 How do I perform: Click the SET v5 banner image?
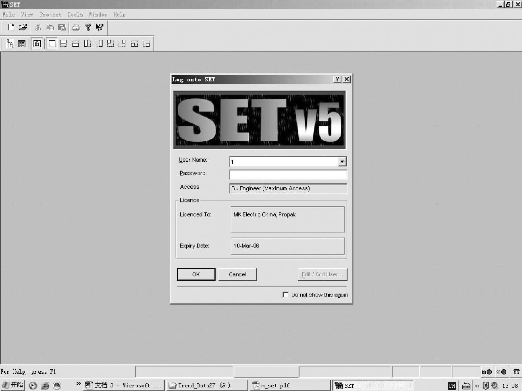click(260, 120)
